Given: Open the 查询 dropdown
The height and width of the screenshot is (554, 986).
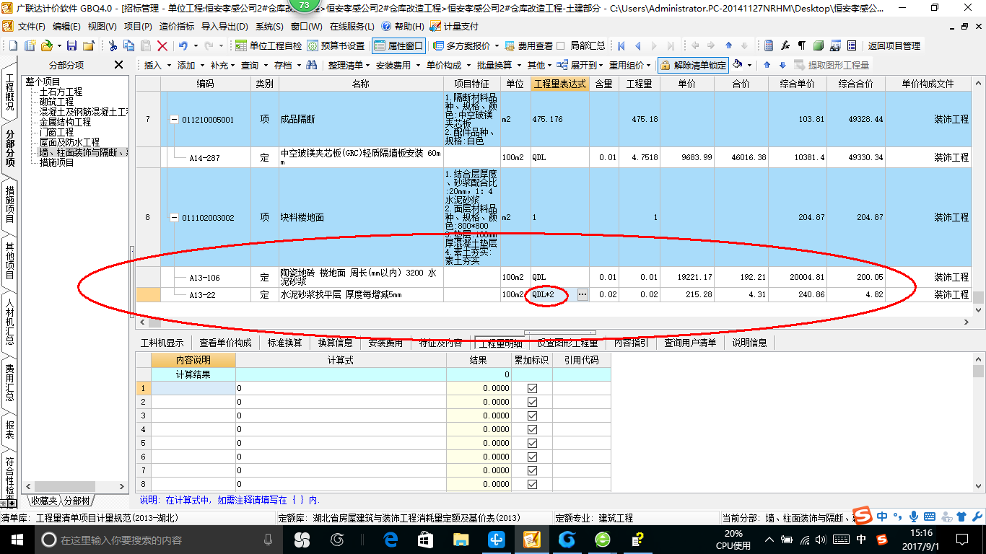Looking at the screenshot, I should 255,65.
